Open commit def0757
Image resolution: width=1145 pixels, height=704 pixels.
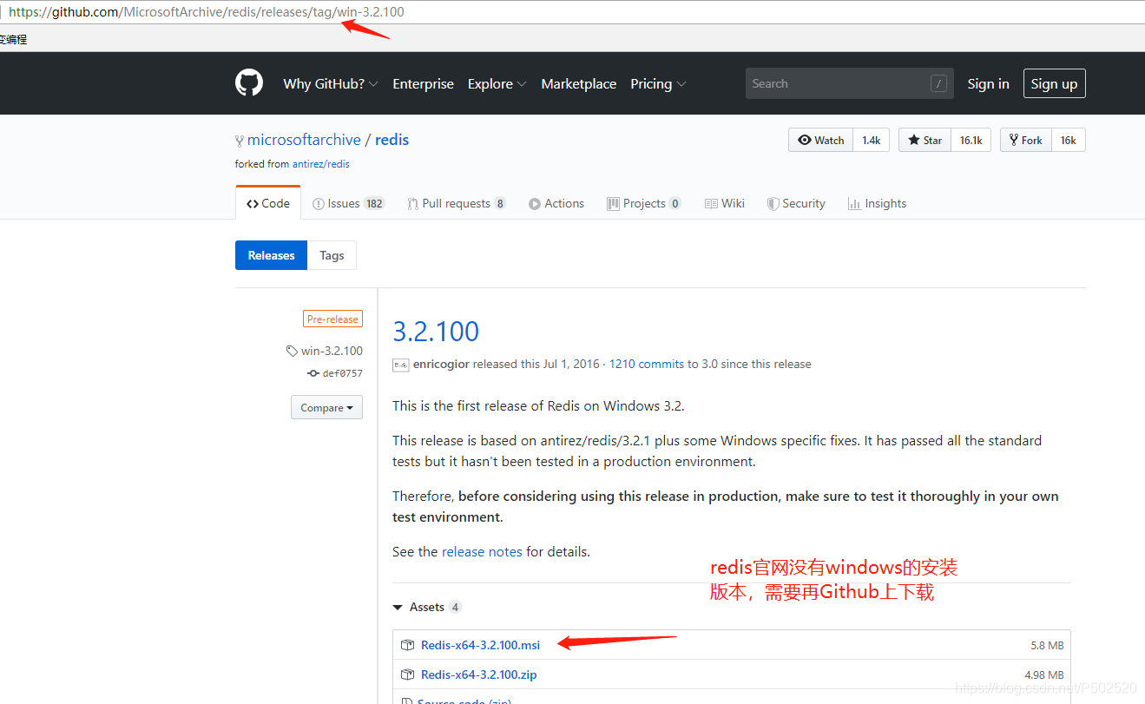(x=342, y=373)
